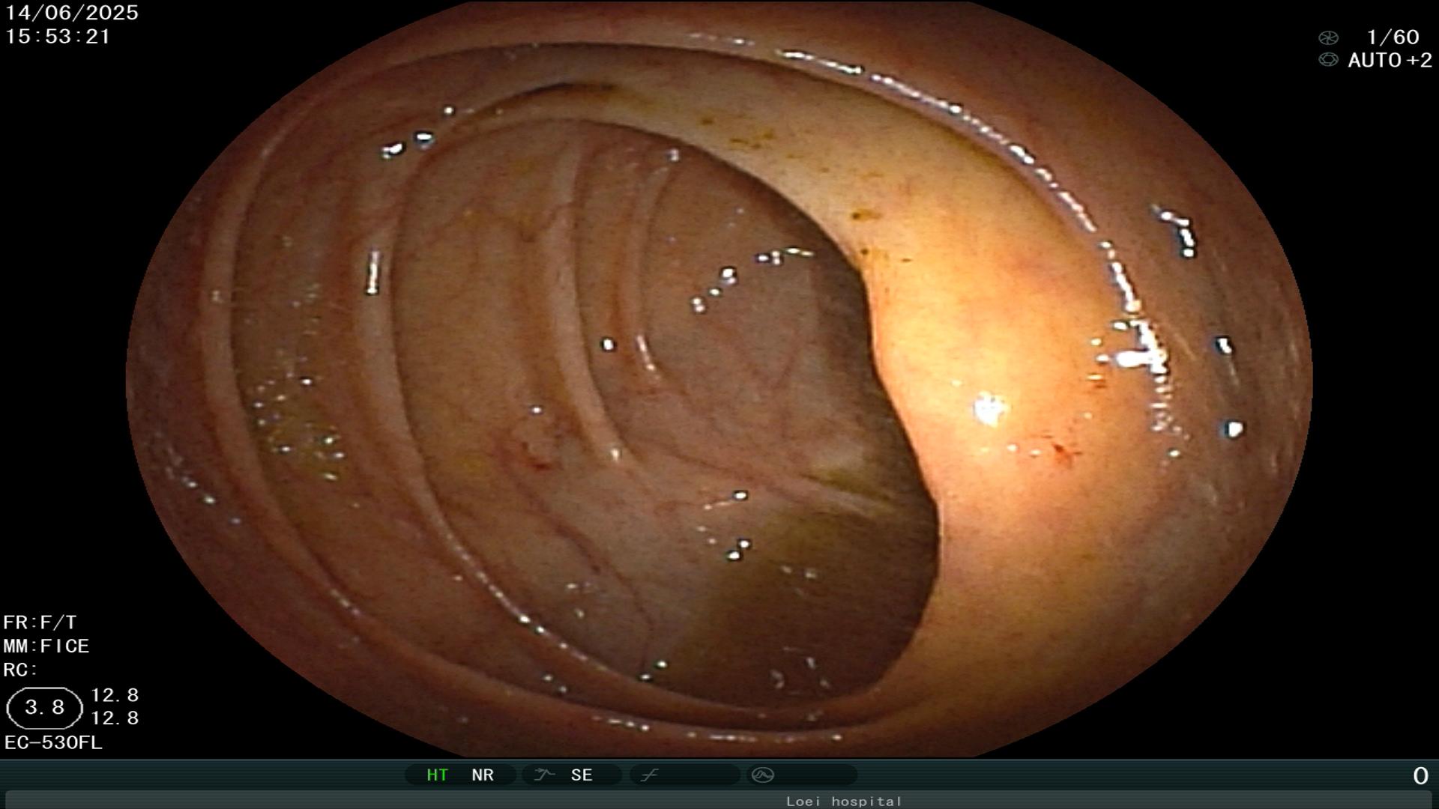Click the dimmed f-shaped icon
Viewport: 1439px width, 809px height.
pyautogui.click(x=649, y=775)
